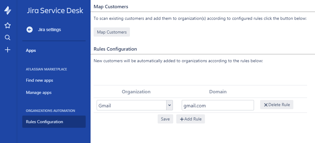The width and height of the screenshot is (315, 143).
Task: Save the rules configuration
Action: point(165,119)
